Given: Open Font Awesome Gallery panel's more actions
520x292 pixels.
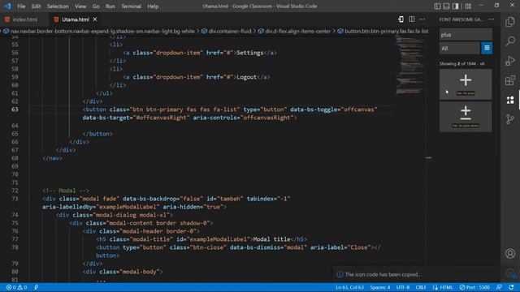Looking at the screenshot, I should coord(491,19).
